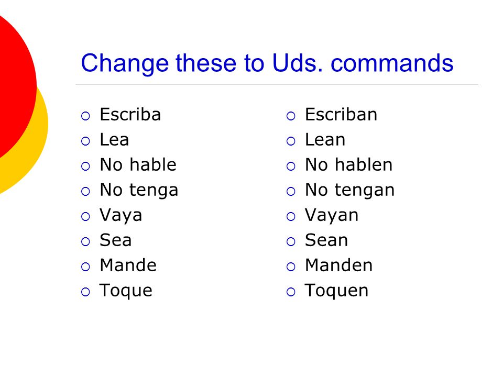Click the word 'Lea' in left list

(x=114, y=140)
